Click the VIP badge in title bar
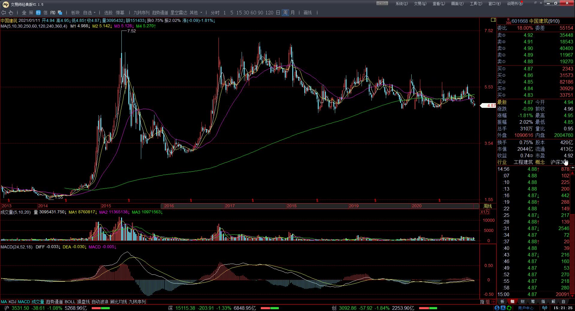The height and width of the screenshot is (311, 575). click(382, 3)
